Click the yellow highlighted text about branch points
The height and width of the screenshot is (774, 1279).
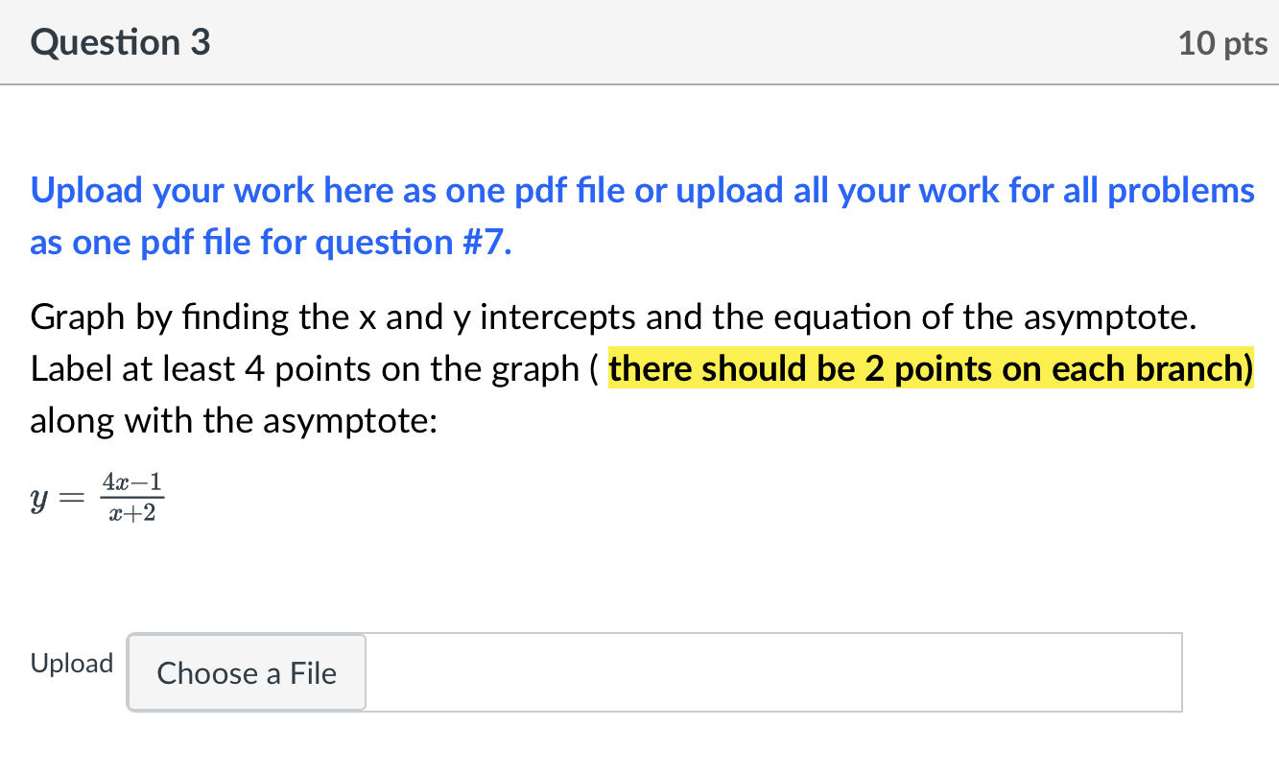coord(931,368)
